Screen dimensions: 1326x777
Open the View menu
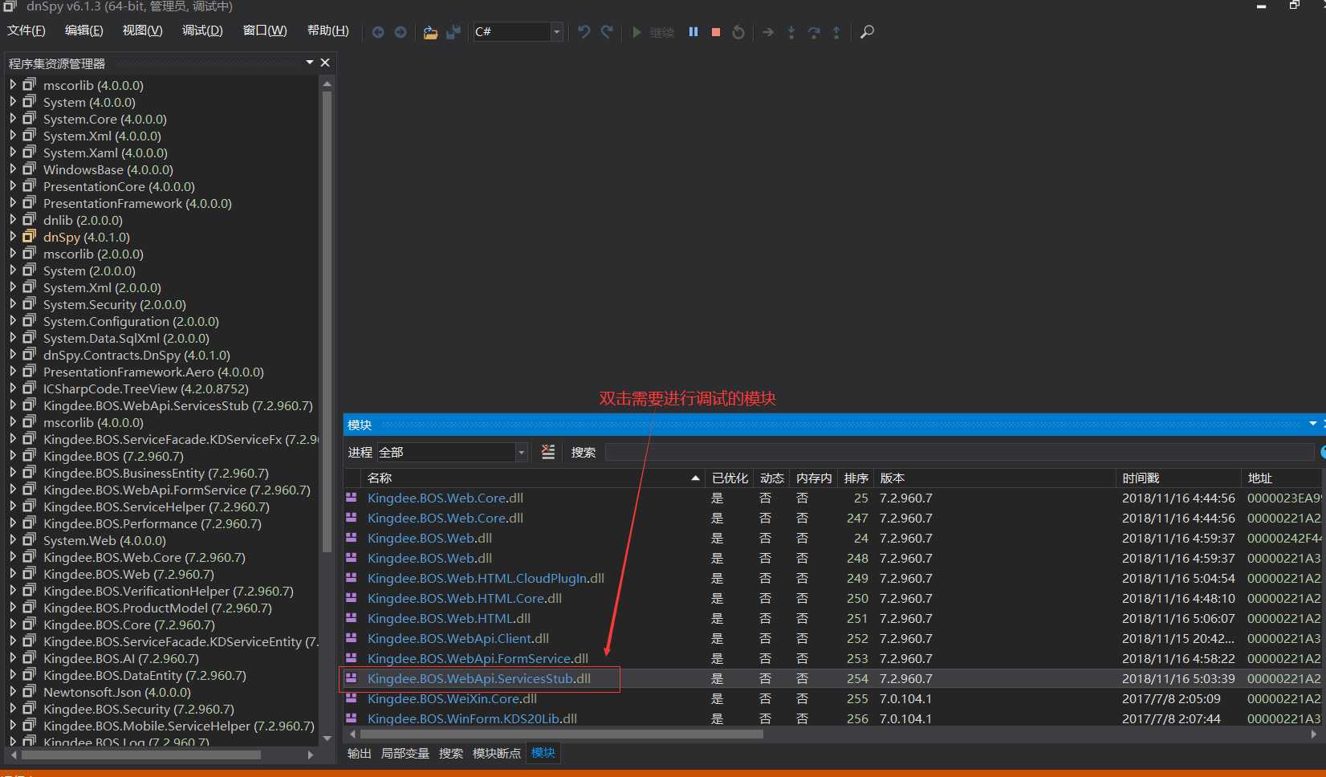142,31
